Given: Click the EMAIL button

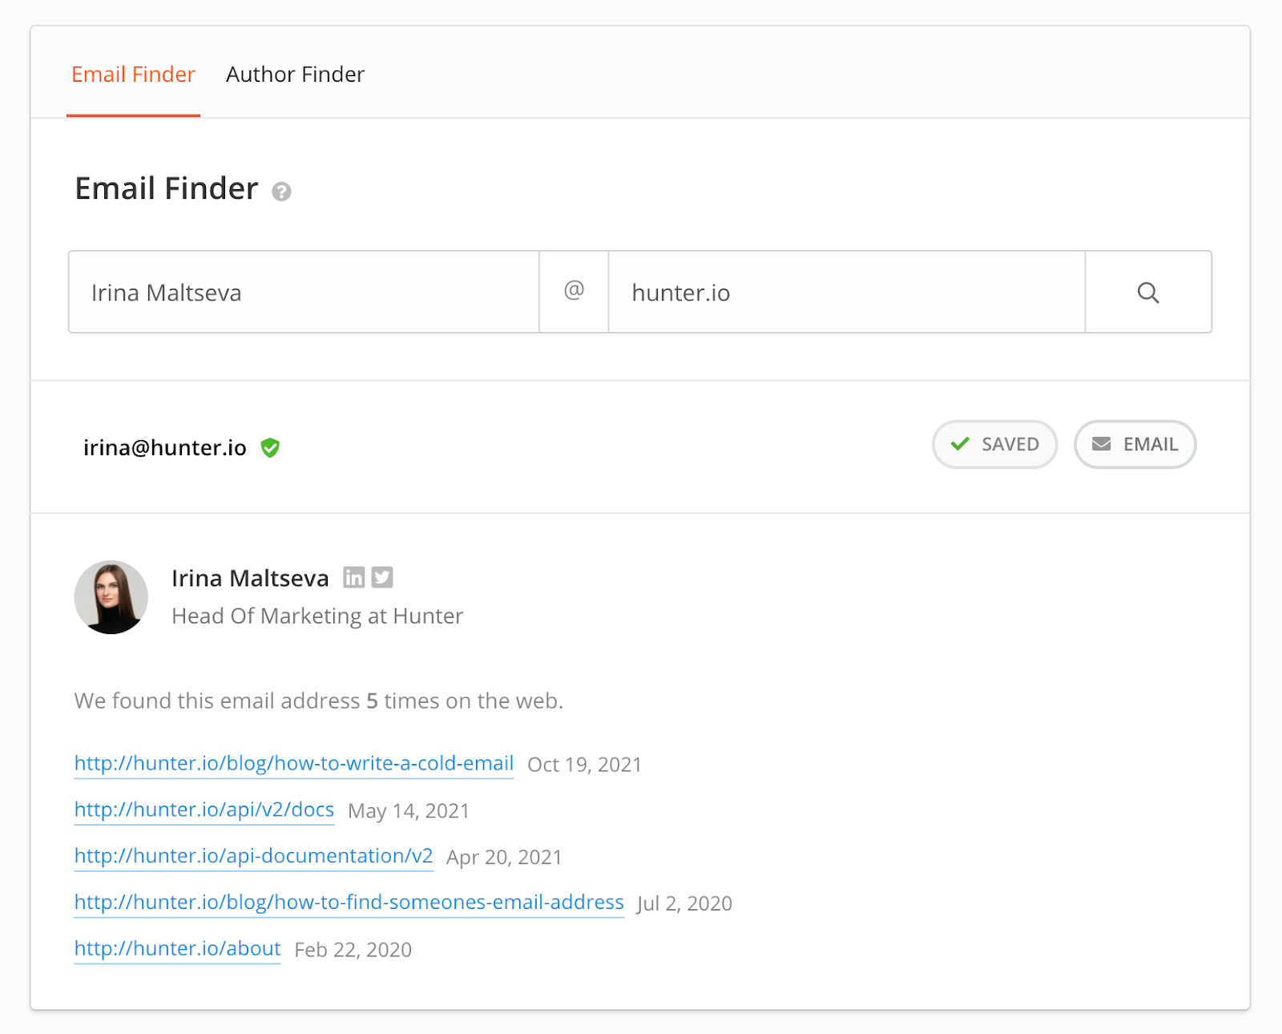Looking at the screenshot, I should 1135,444.
